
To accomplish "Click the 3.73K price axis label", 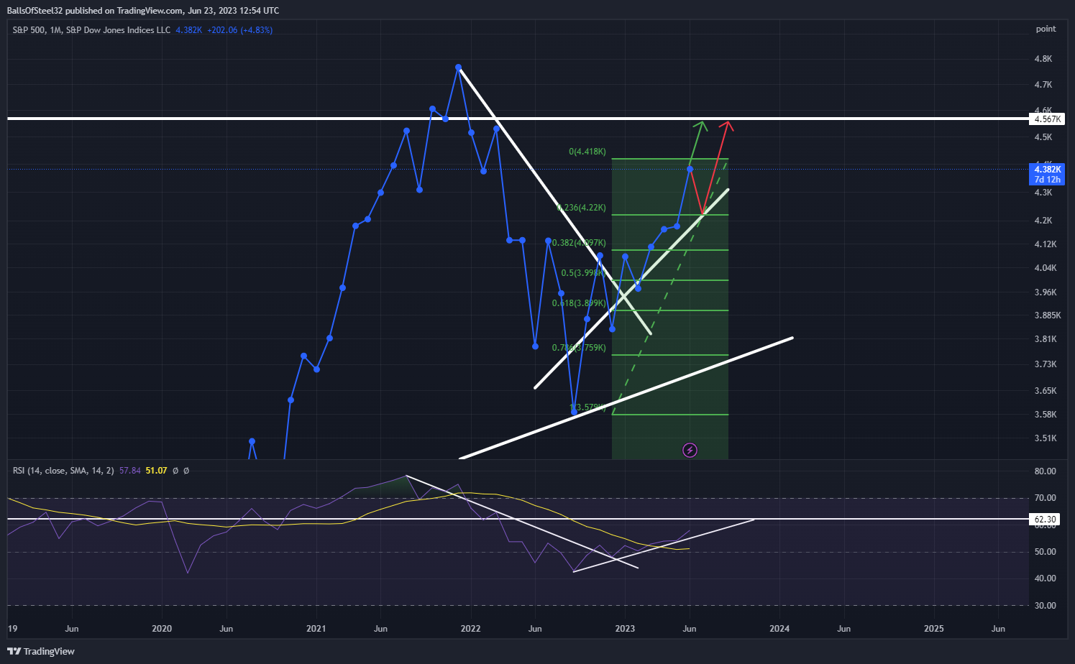I will point(1046,364).
